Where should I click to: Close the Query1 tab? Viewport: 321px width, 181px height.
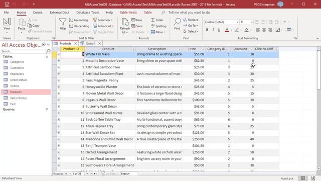pyautogui.click(x=99, y=44)
